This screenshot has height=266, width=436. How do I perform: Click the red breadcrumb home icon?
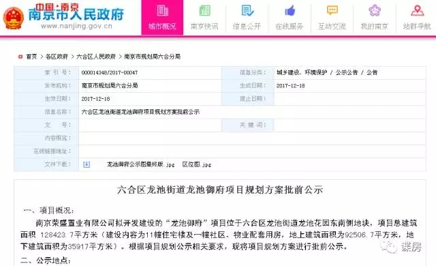point(20,57)
